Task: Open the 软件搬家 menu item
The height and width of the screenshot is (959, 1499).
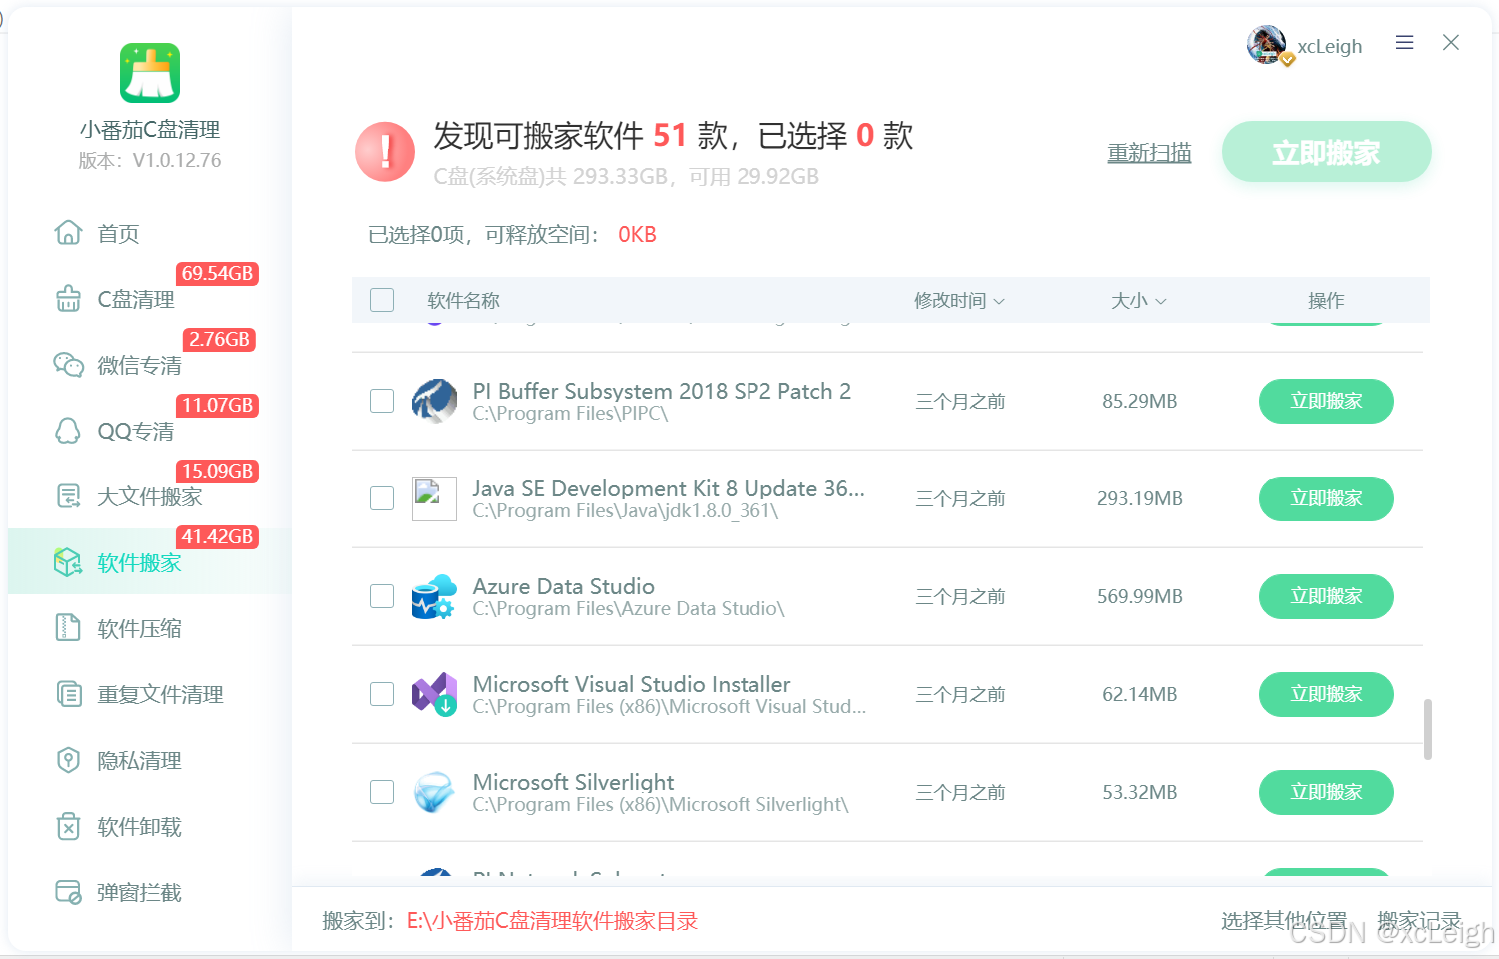Action: pyautogui.click(x=149, y=562)
